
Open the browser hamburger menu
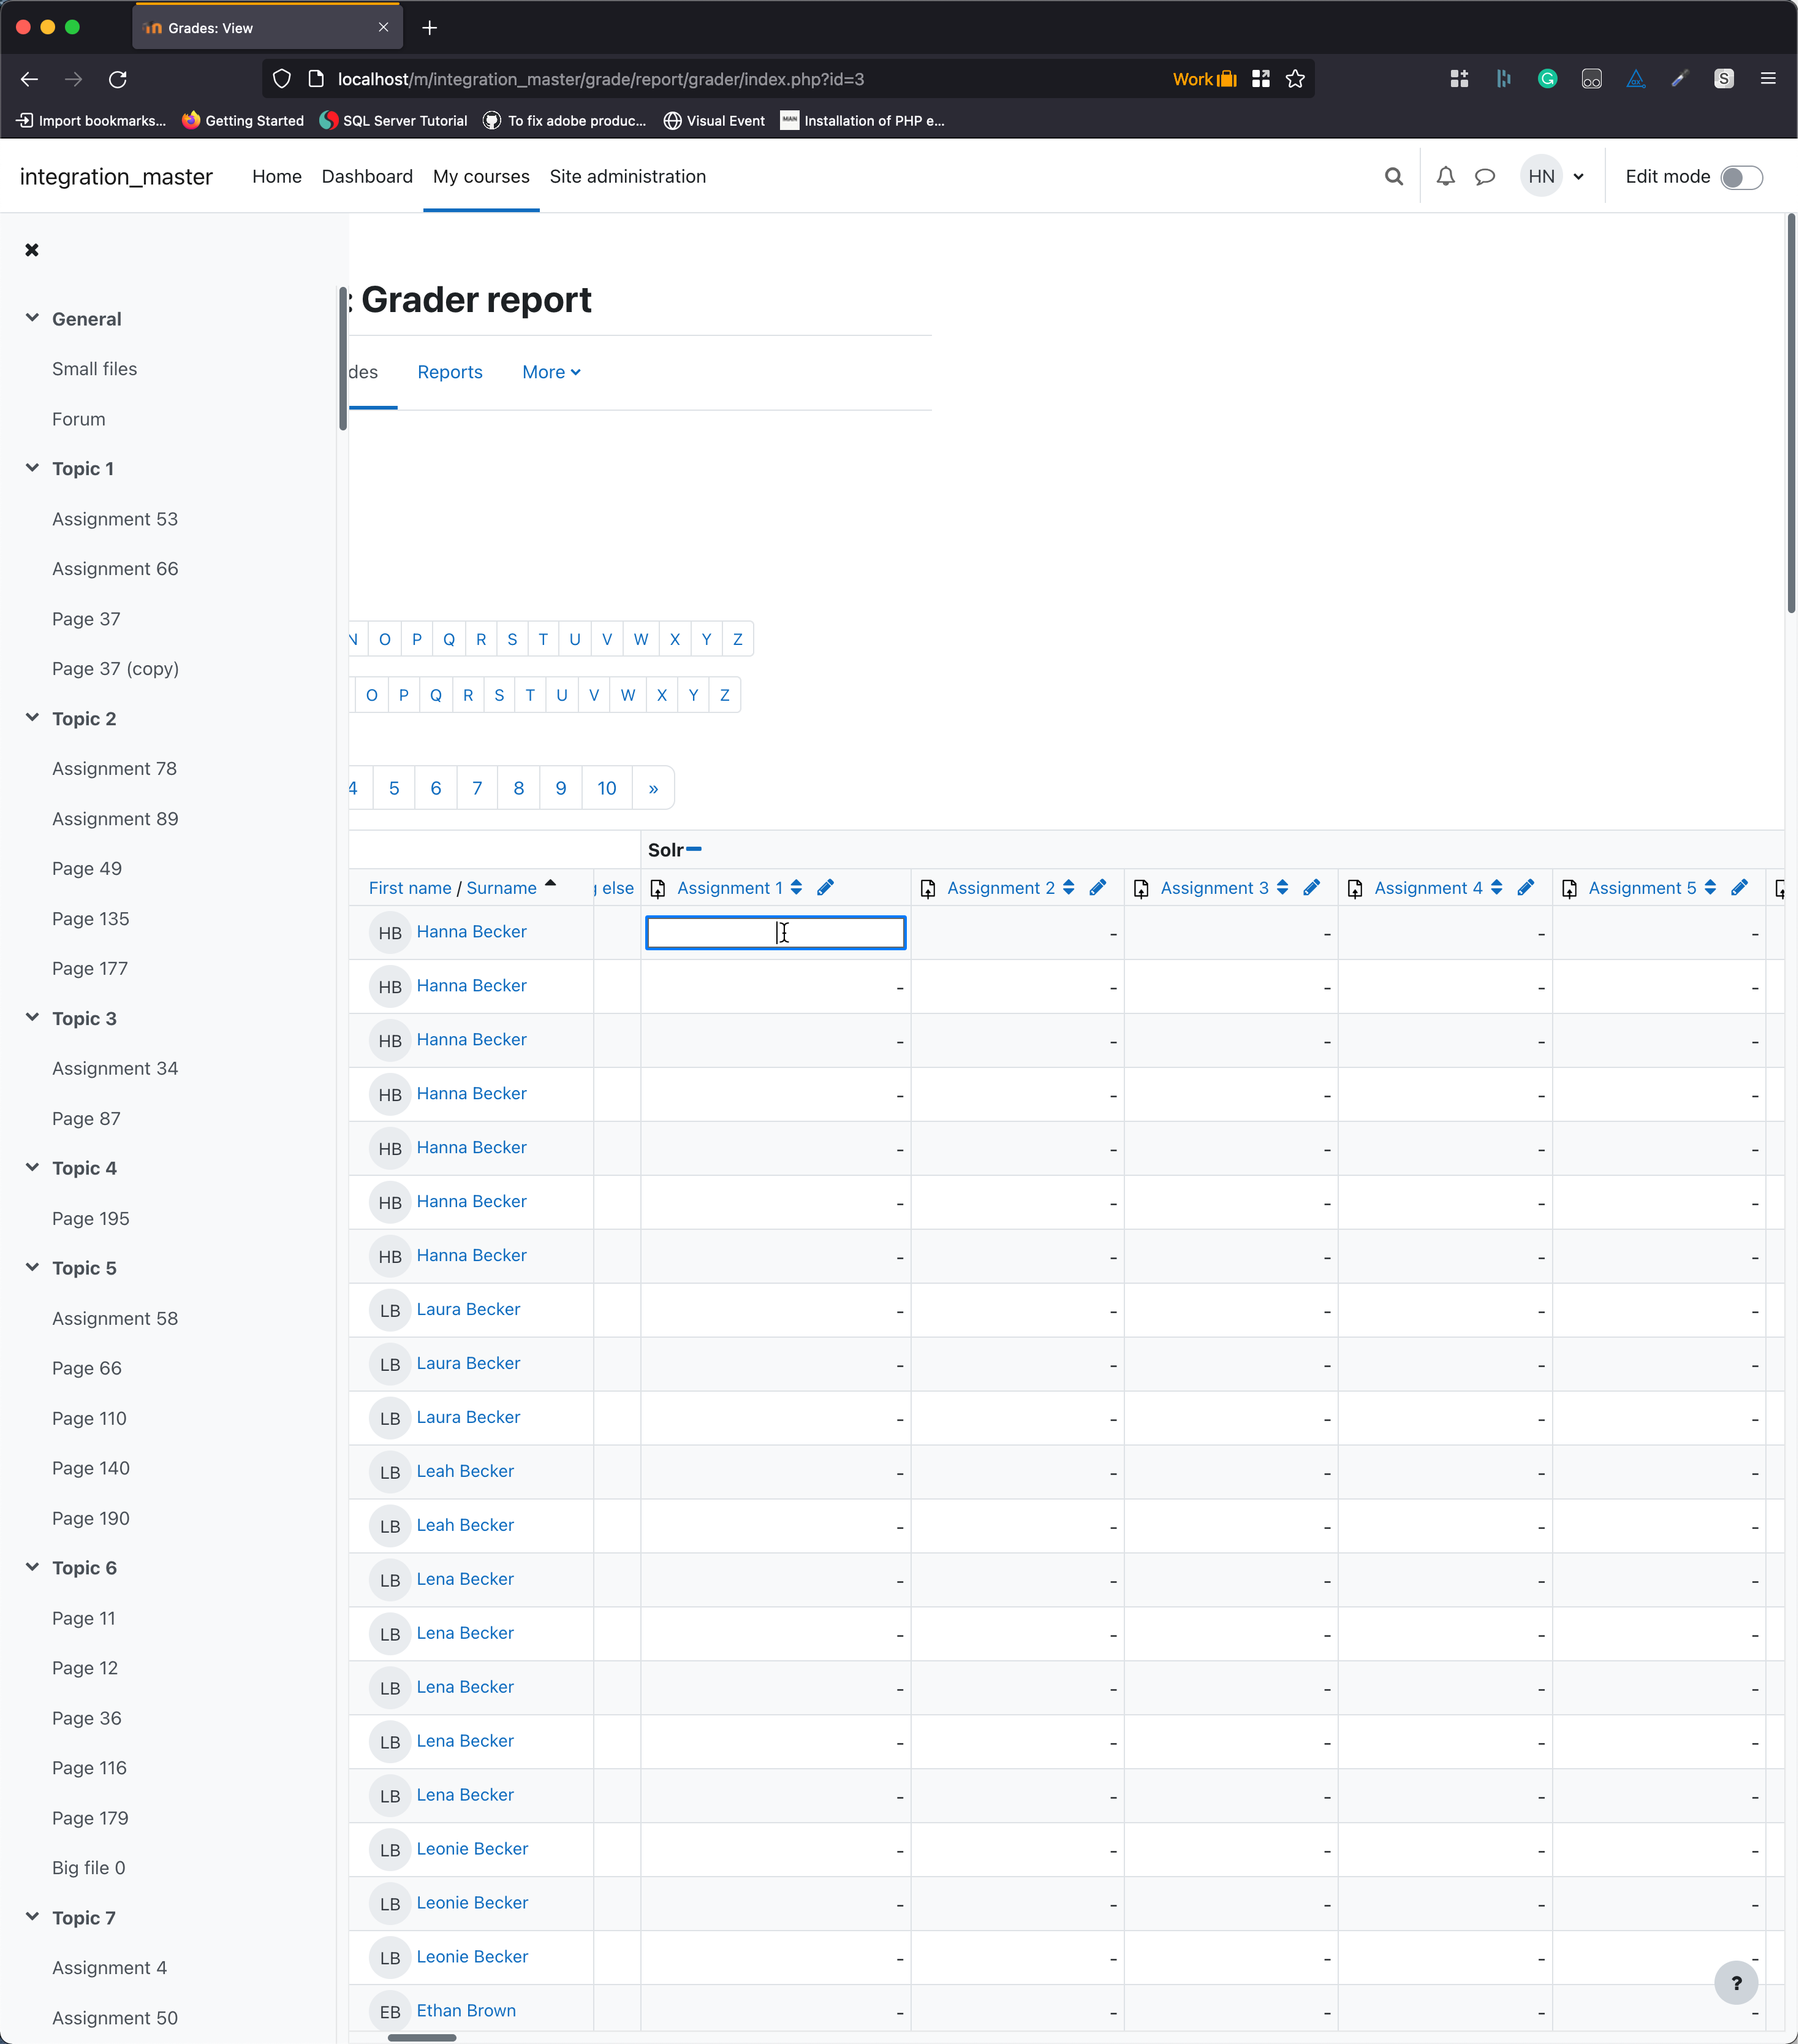1768,79
